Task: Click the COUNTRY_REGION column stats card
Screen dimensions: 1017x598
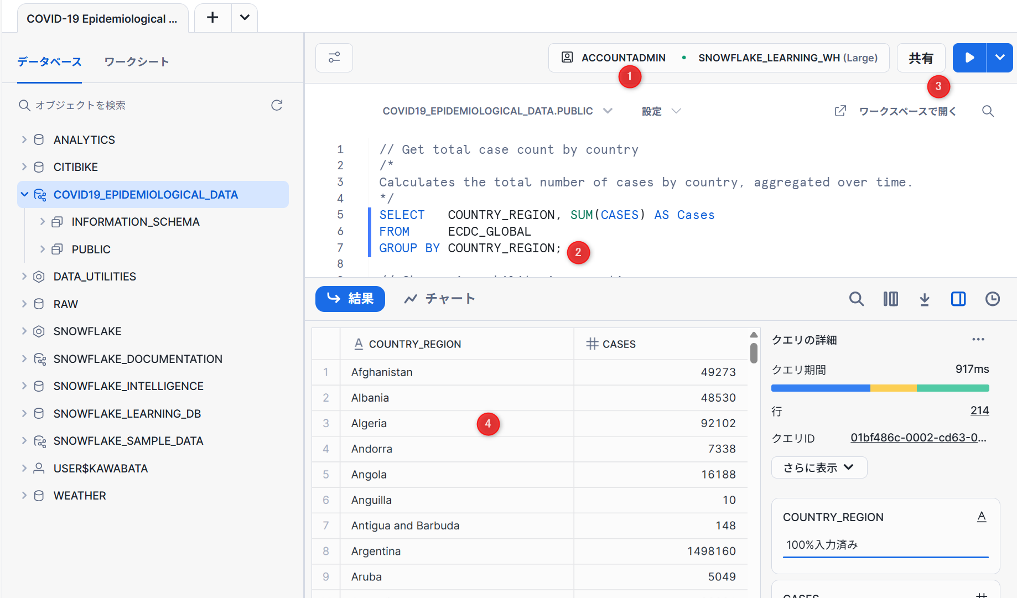Action: (x=885, y=535)
